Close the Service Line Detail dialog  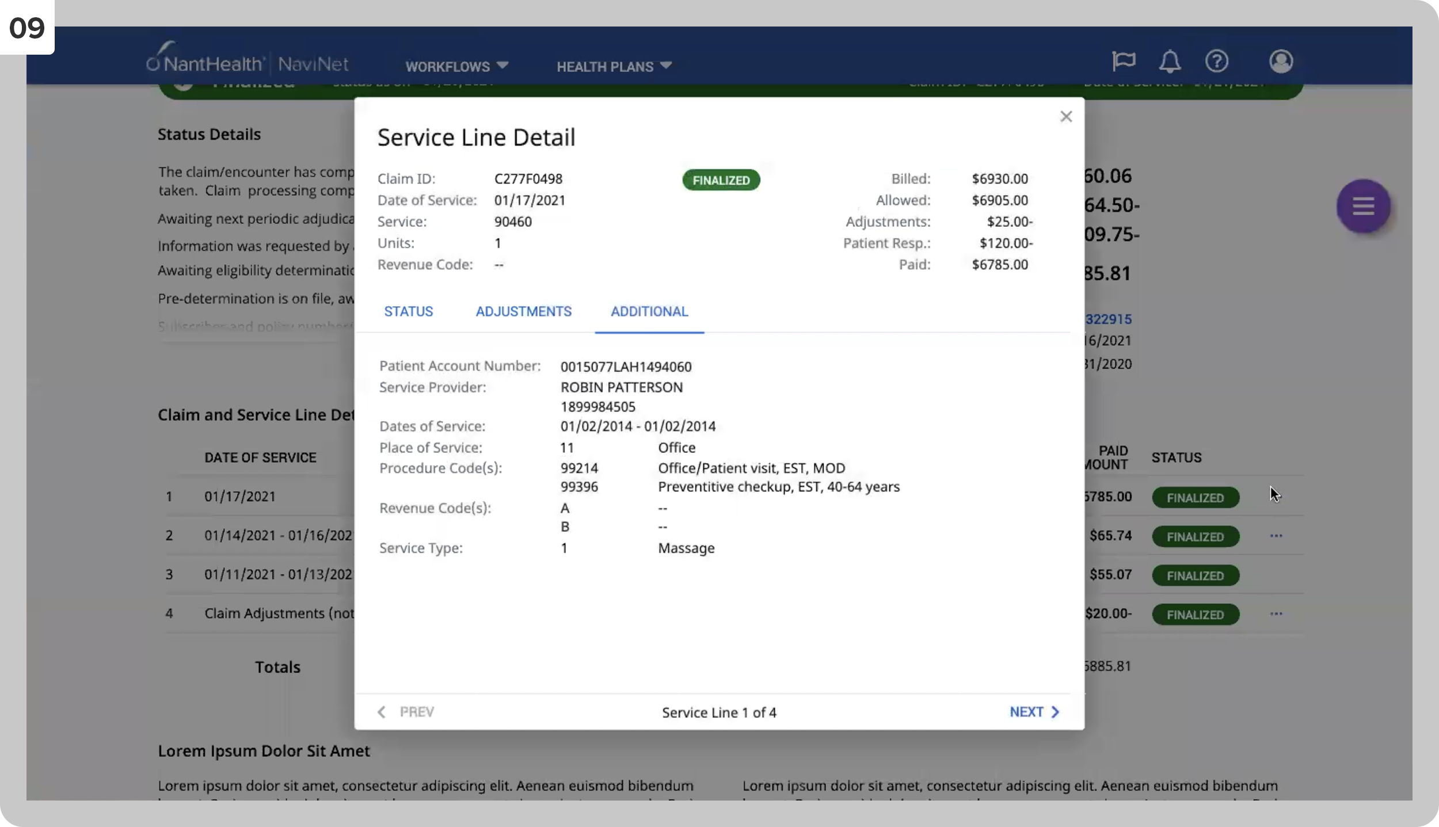tap(1066, 117)
